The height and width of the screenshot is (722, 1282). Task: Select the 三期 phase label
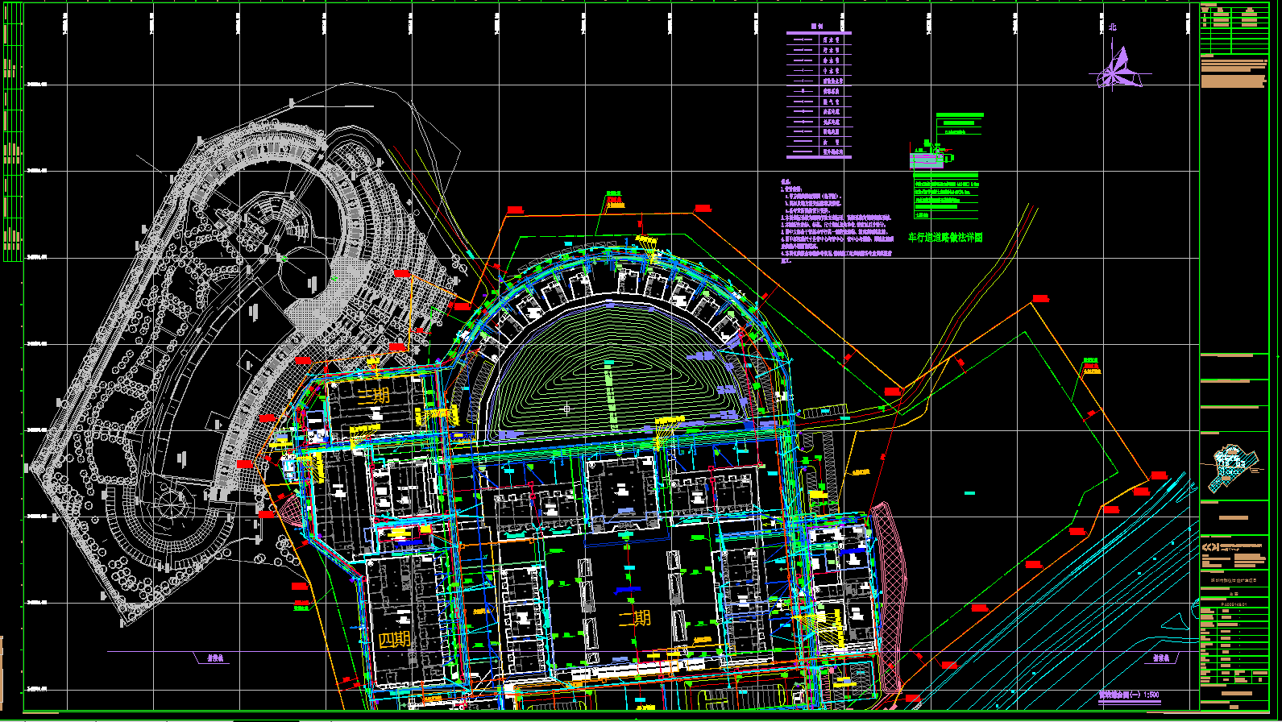coord(373,396)
